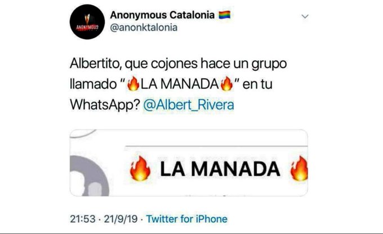383x234 pixels.
Task: Open the attached LA MANADA image
Action: 189,163
